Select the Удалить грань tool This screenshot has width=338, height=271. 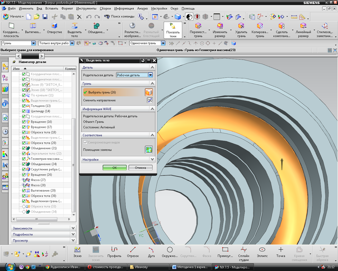(x=241, y=30)
